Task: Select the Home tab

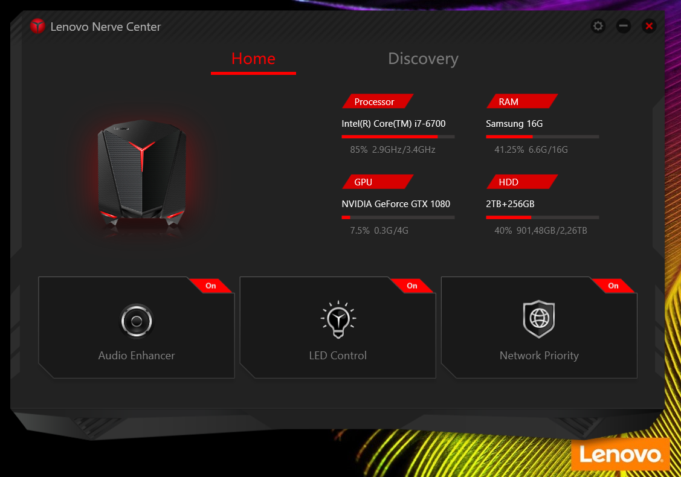Action: click(253, 59)
